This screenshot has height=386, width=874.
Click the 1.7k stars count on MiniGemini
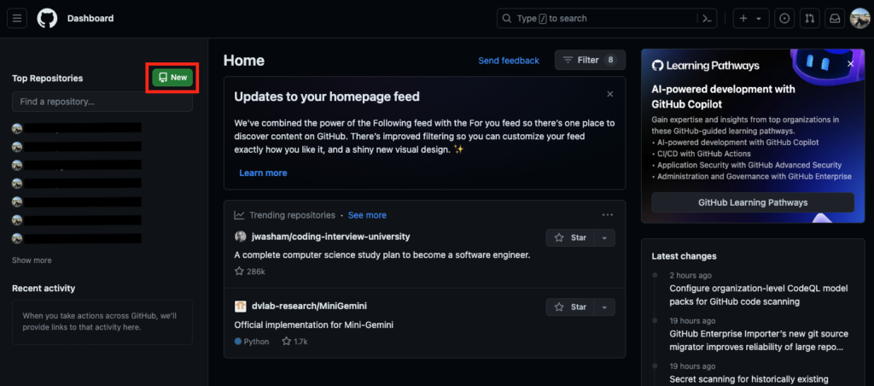click(294, 342)
